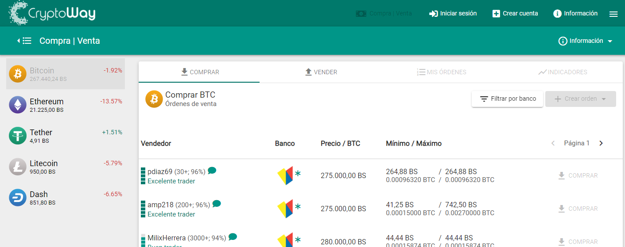Click the Banco column header
This screenshot has width=625, height=247.
[x=285, y=144]
